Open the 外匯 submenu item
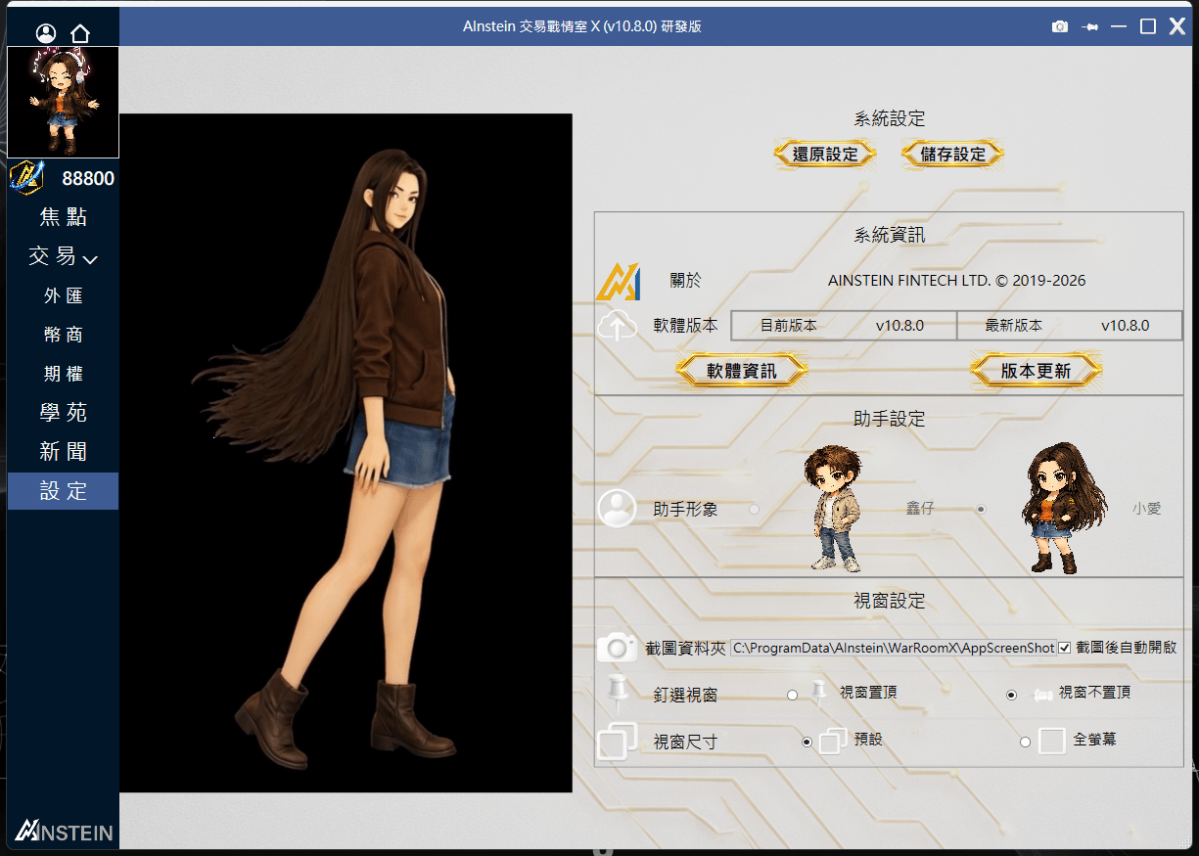 pyautogui.click(x=63, y=295)
